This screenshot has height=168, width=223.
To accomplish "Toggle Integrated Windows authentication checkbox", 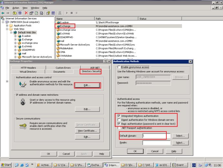I will point(119,116).
